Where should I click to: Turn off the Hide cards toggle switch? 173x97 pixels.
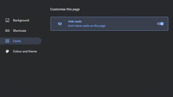pos(160,24)
